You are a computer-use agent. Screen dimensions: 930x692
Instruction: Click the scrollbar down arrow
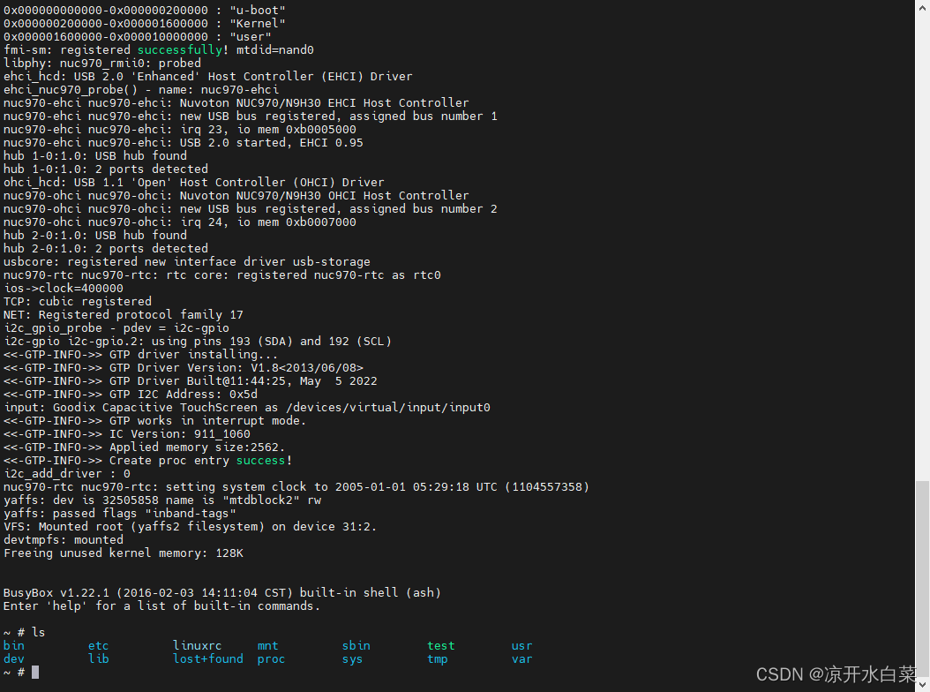[922, 686]
